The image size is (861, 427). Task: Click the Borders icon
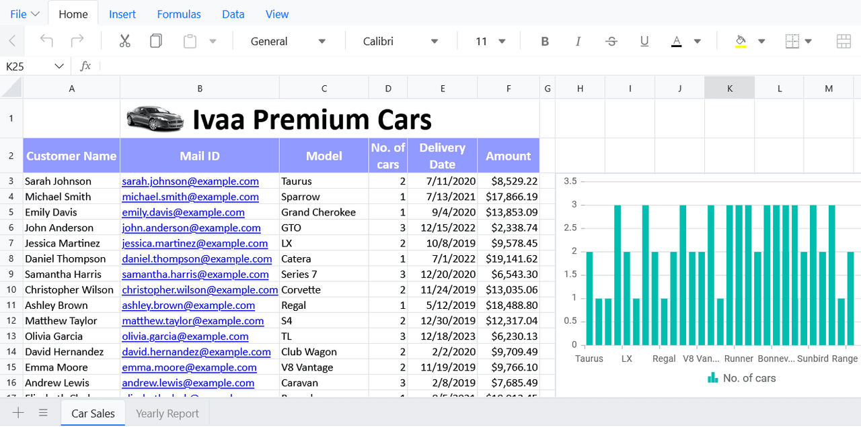coord(792,42)
